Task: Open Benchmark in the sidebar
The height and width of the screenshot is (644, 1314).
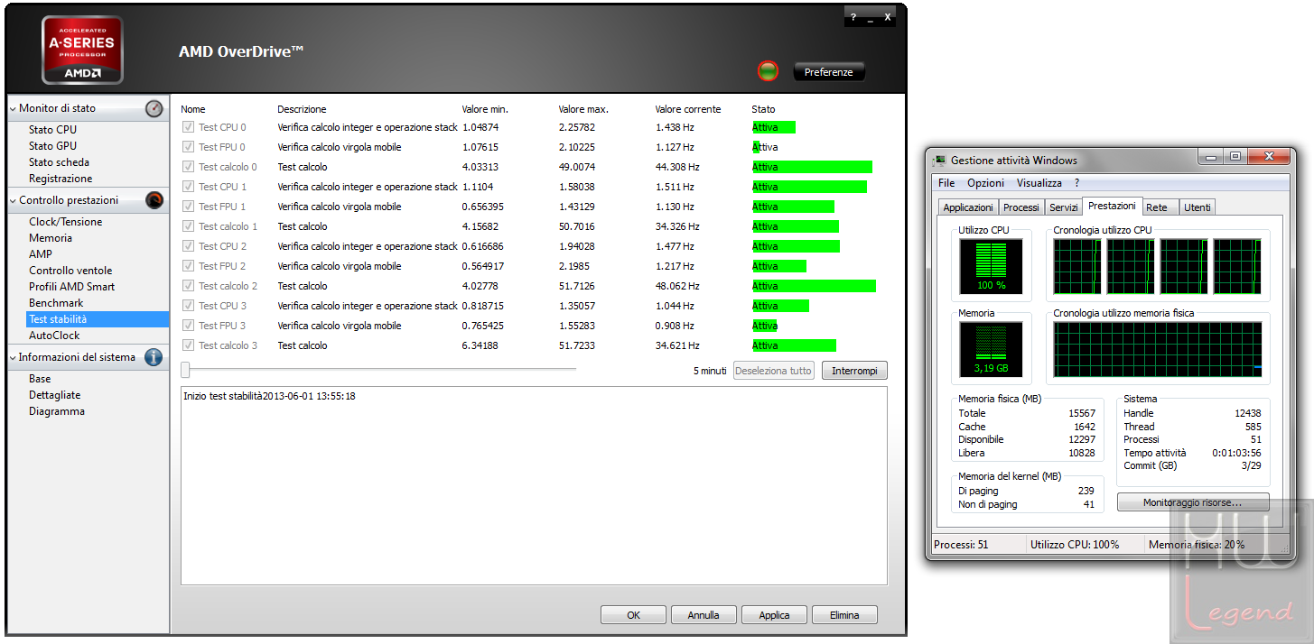Action: coord(56,303)
